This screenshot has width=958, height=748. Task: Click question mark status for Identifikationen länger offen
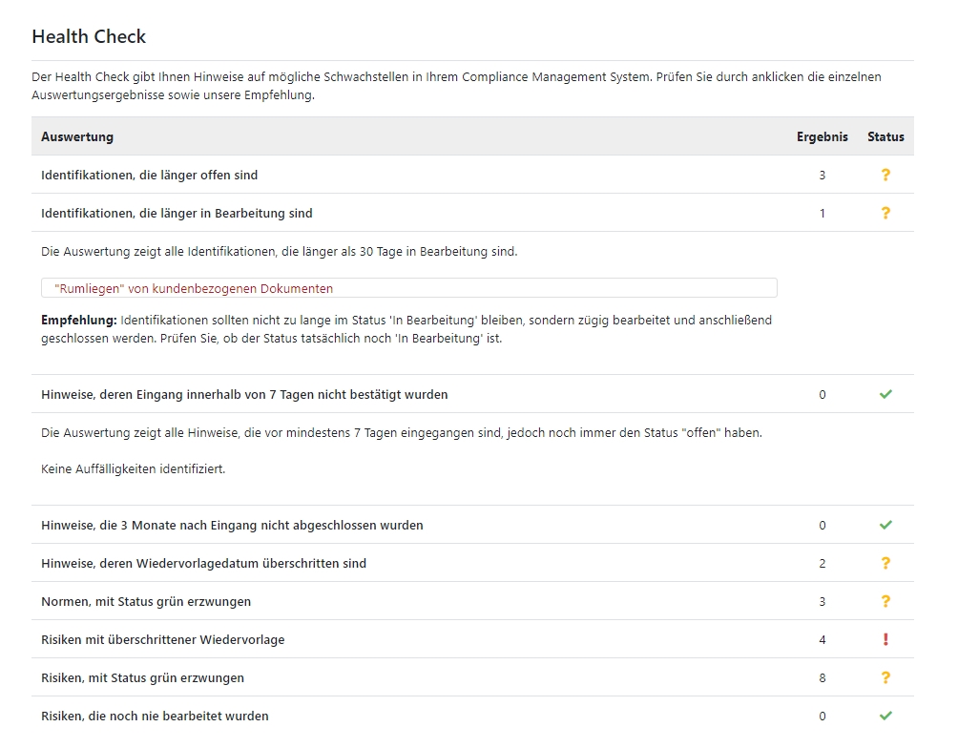coord(885,176)
